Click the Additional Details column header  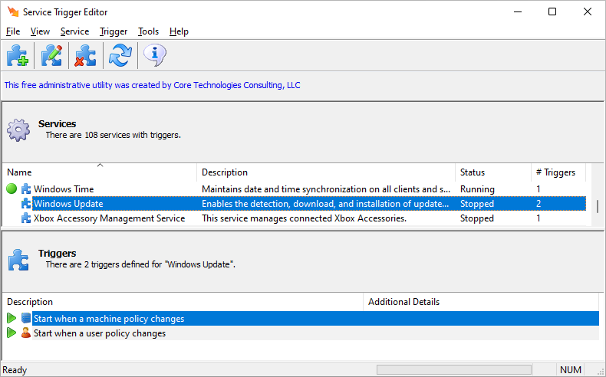(x=481, y=302)
